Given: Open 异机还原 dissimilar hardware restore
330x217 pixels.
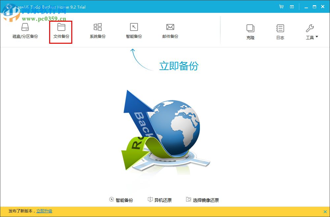Looking at the screenshot, I should coord(160,199).
